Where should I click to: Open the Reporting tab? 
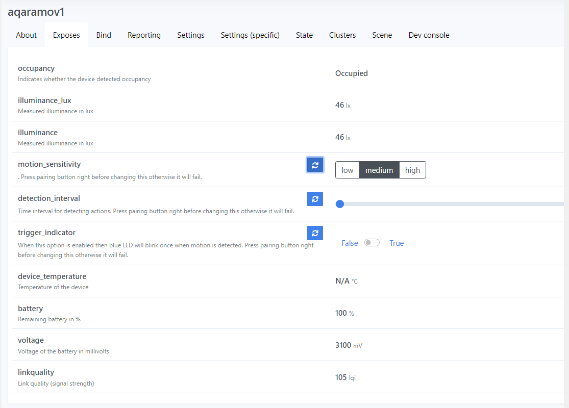tap(144, 35)
